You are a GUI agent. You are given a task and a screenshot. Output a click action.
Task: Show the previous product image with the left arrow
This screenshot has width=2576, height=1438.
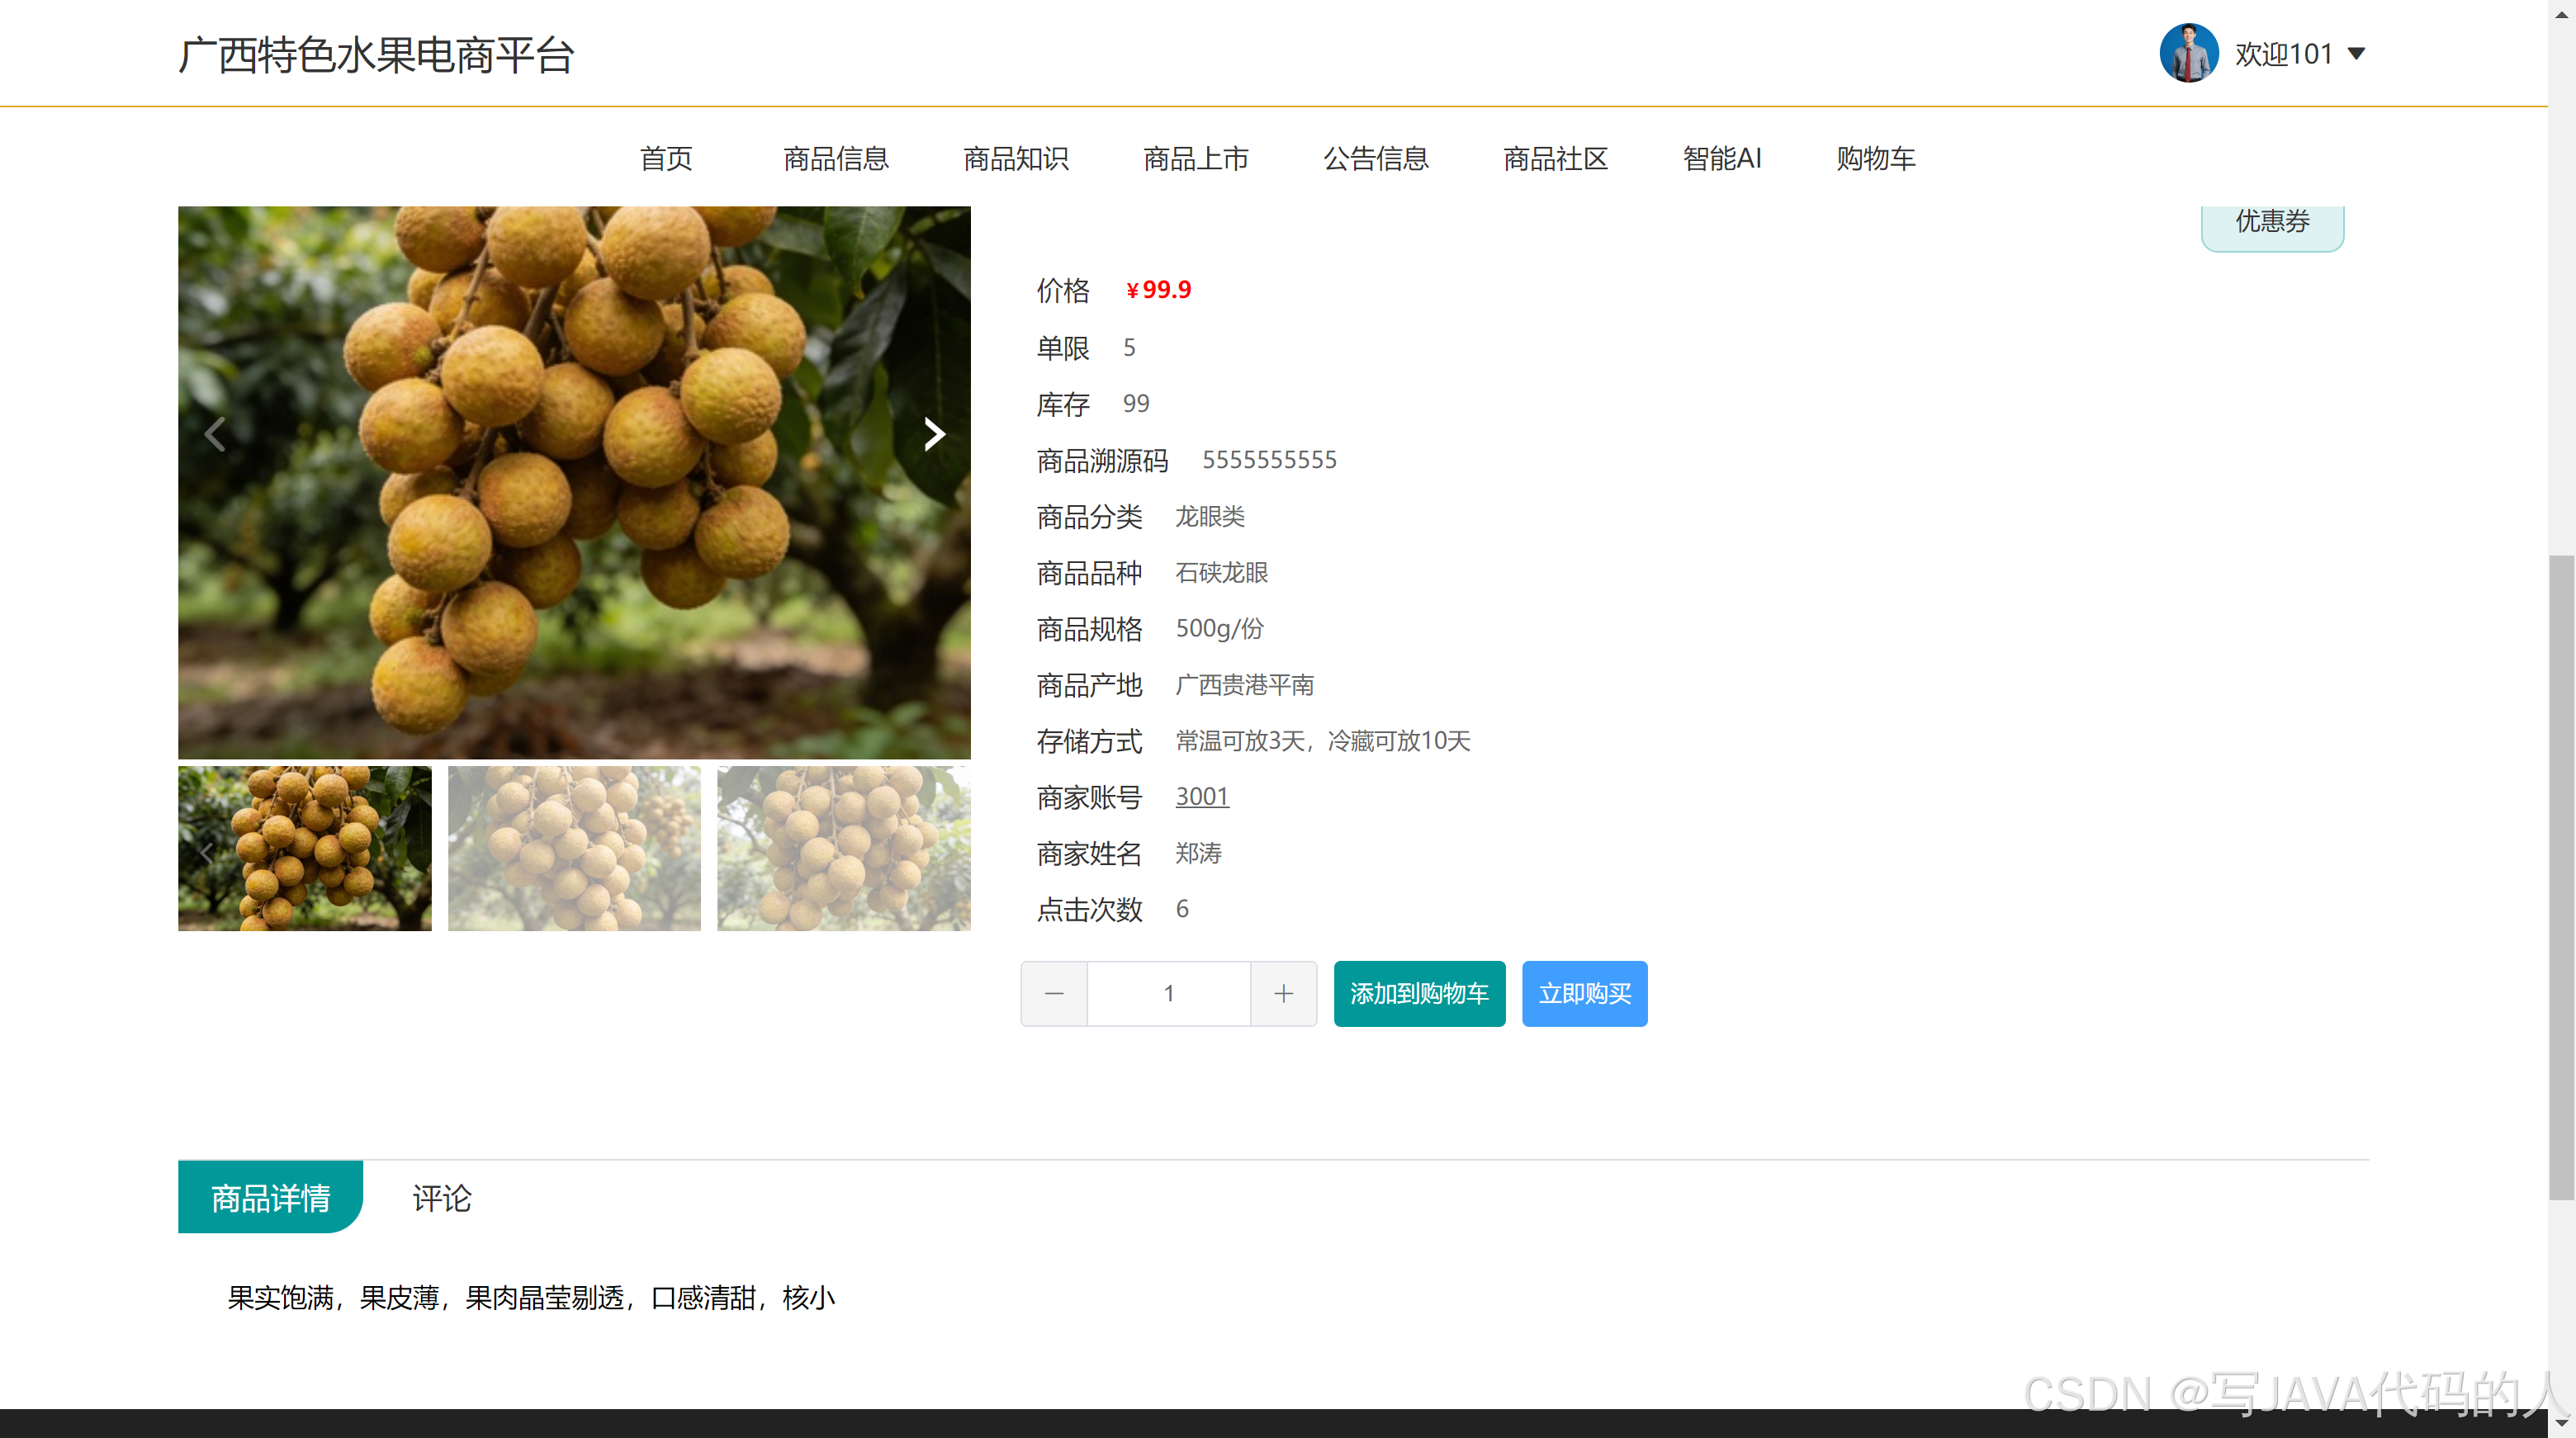(214, 434)
